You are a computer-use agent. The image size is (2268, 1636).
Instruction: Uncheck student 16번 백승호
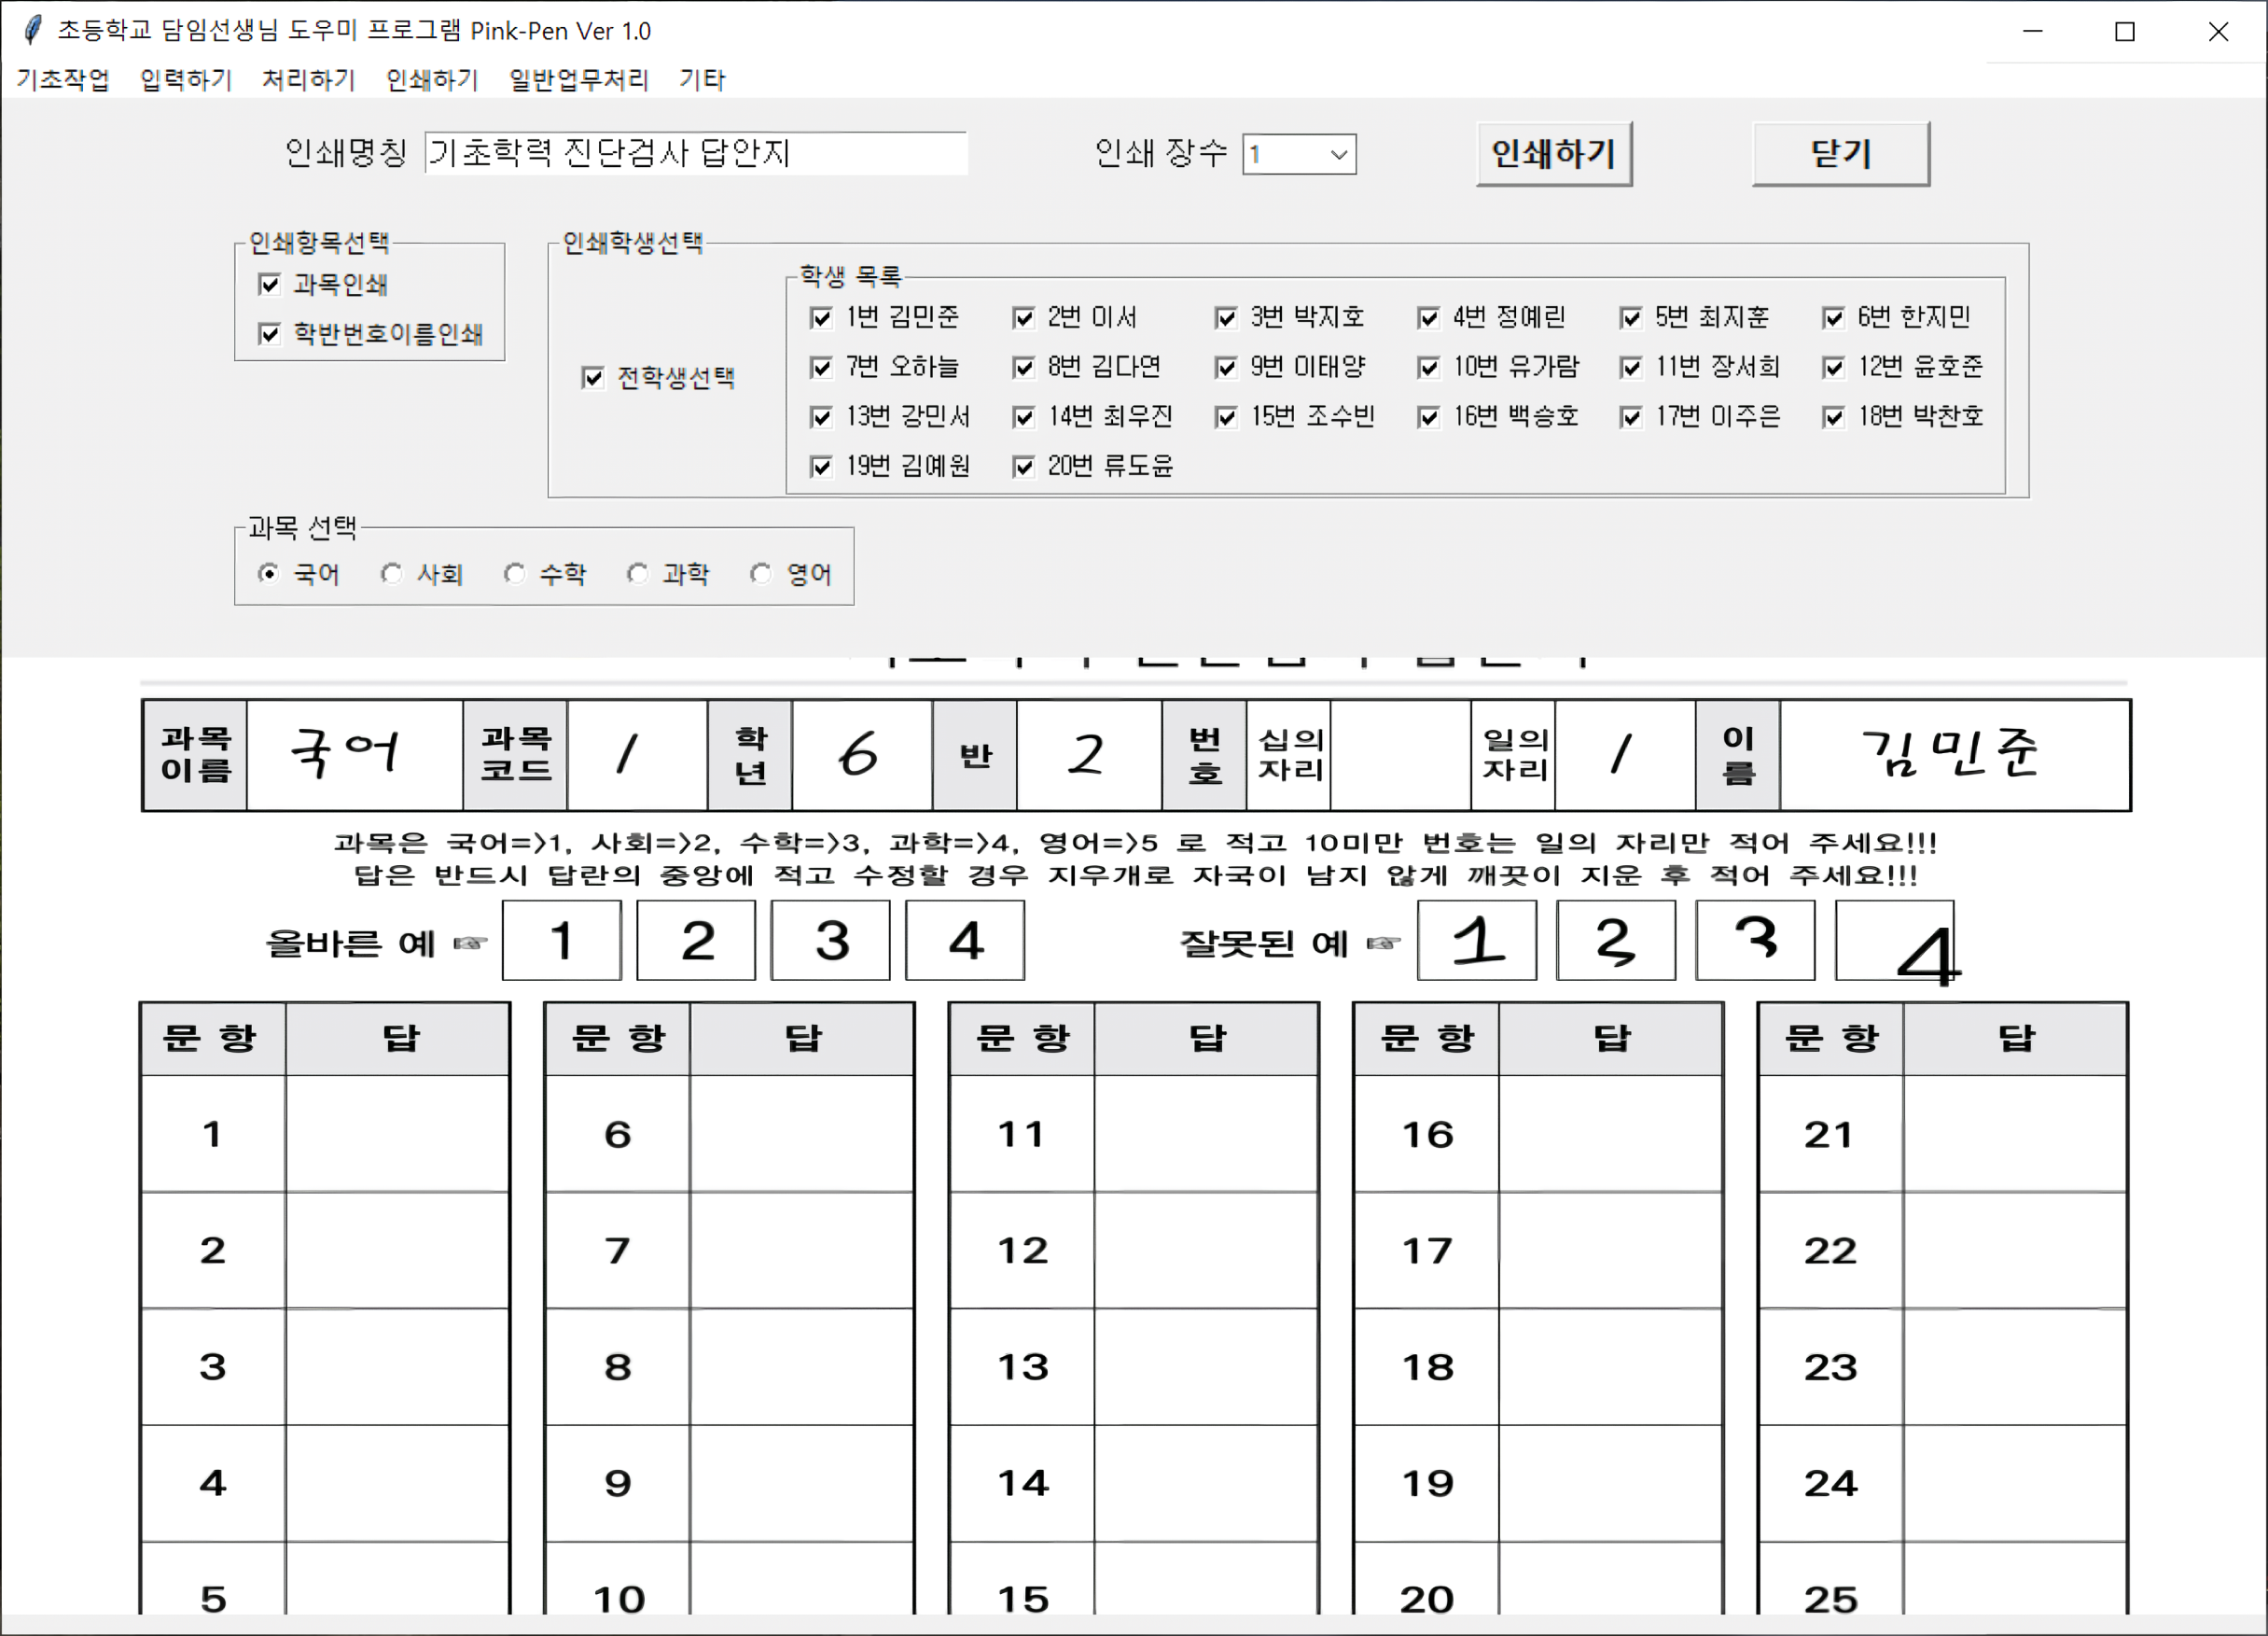pos(1428,416)
